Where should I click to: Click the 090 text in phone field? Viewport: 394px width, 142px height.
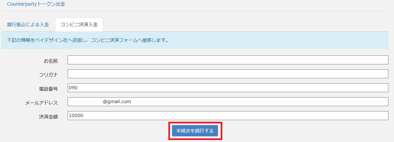click(73, 88)
